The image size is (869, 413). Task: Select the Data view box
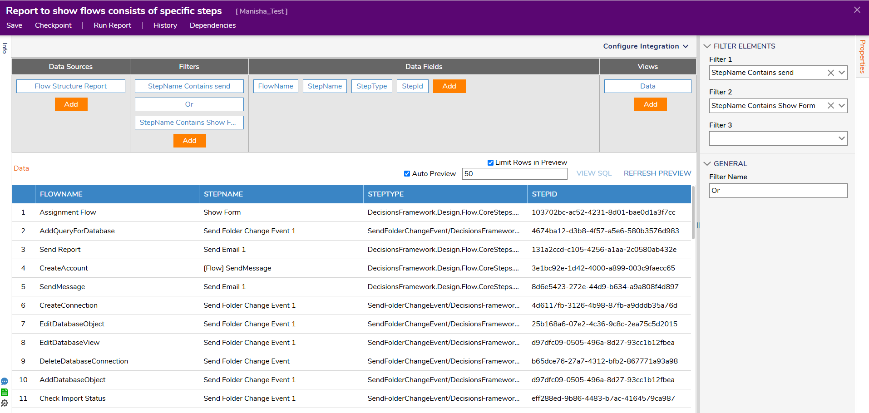(x=648, y=86)
